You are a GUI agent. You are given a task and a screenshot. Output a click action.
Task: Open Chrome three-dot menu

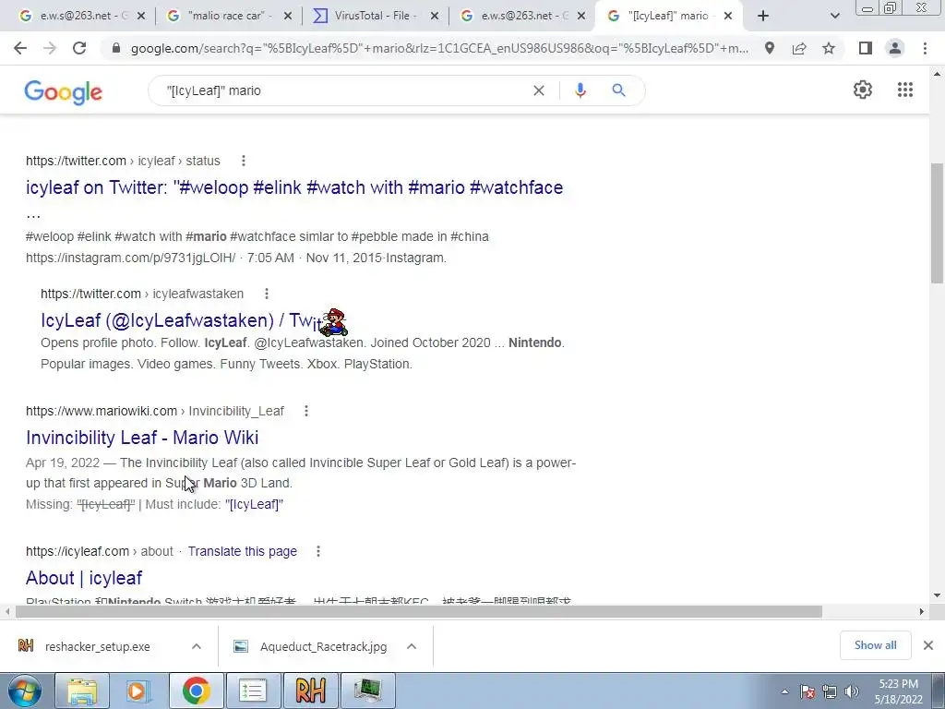pos(925,48)
